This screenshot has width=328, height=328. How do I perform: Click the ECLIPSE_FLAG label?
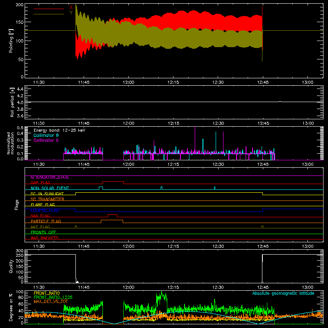[45, 210]
